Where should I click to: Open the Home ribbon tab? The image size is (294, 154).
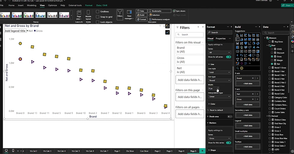click(11, 5)
